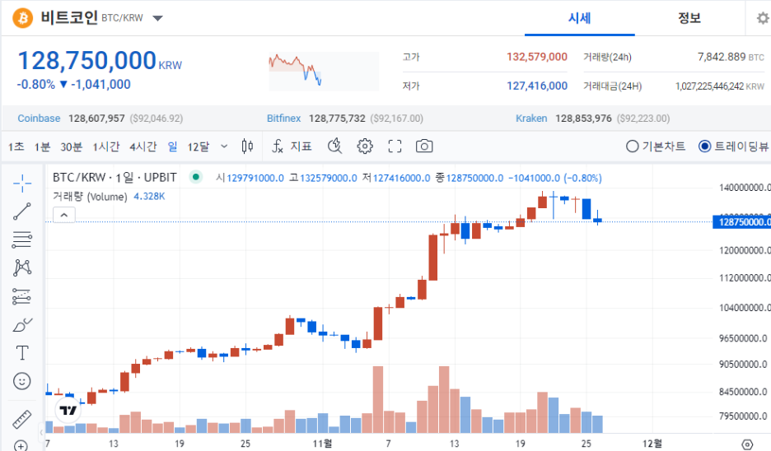The image size is (771, 451).
Task: Click the zoom in magnifier tool
Action: click(21, 446)
